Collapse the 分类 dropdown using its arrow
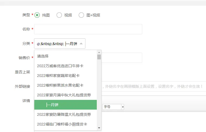Screen dimensions: 206x132 [81, 43]
